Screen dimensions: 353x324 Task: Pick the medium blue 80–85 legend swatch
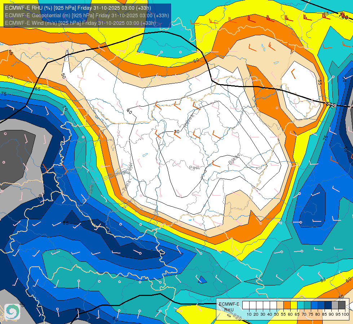pos(321,305)
